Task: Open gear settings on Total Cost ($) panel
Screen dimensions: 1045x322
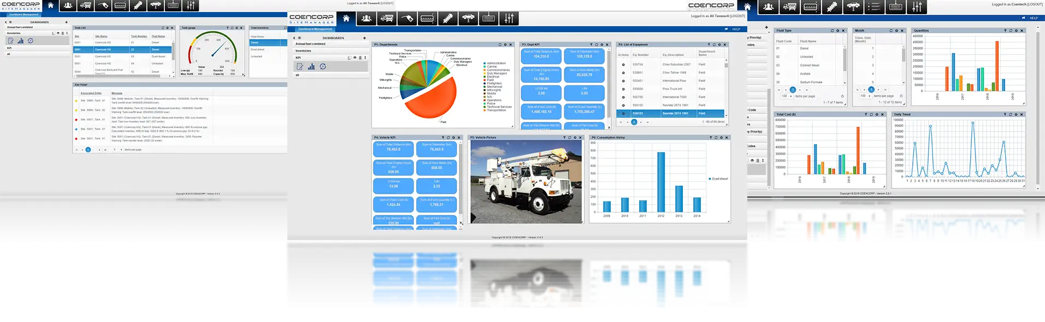Action: (877, 115)
